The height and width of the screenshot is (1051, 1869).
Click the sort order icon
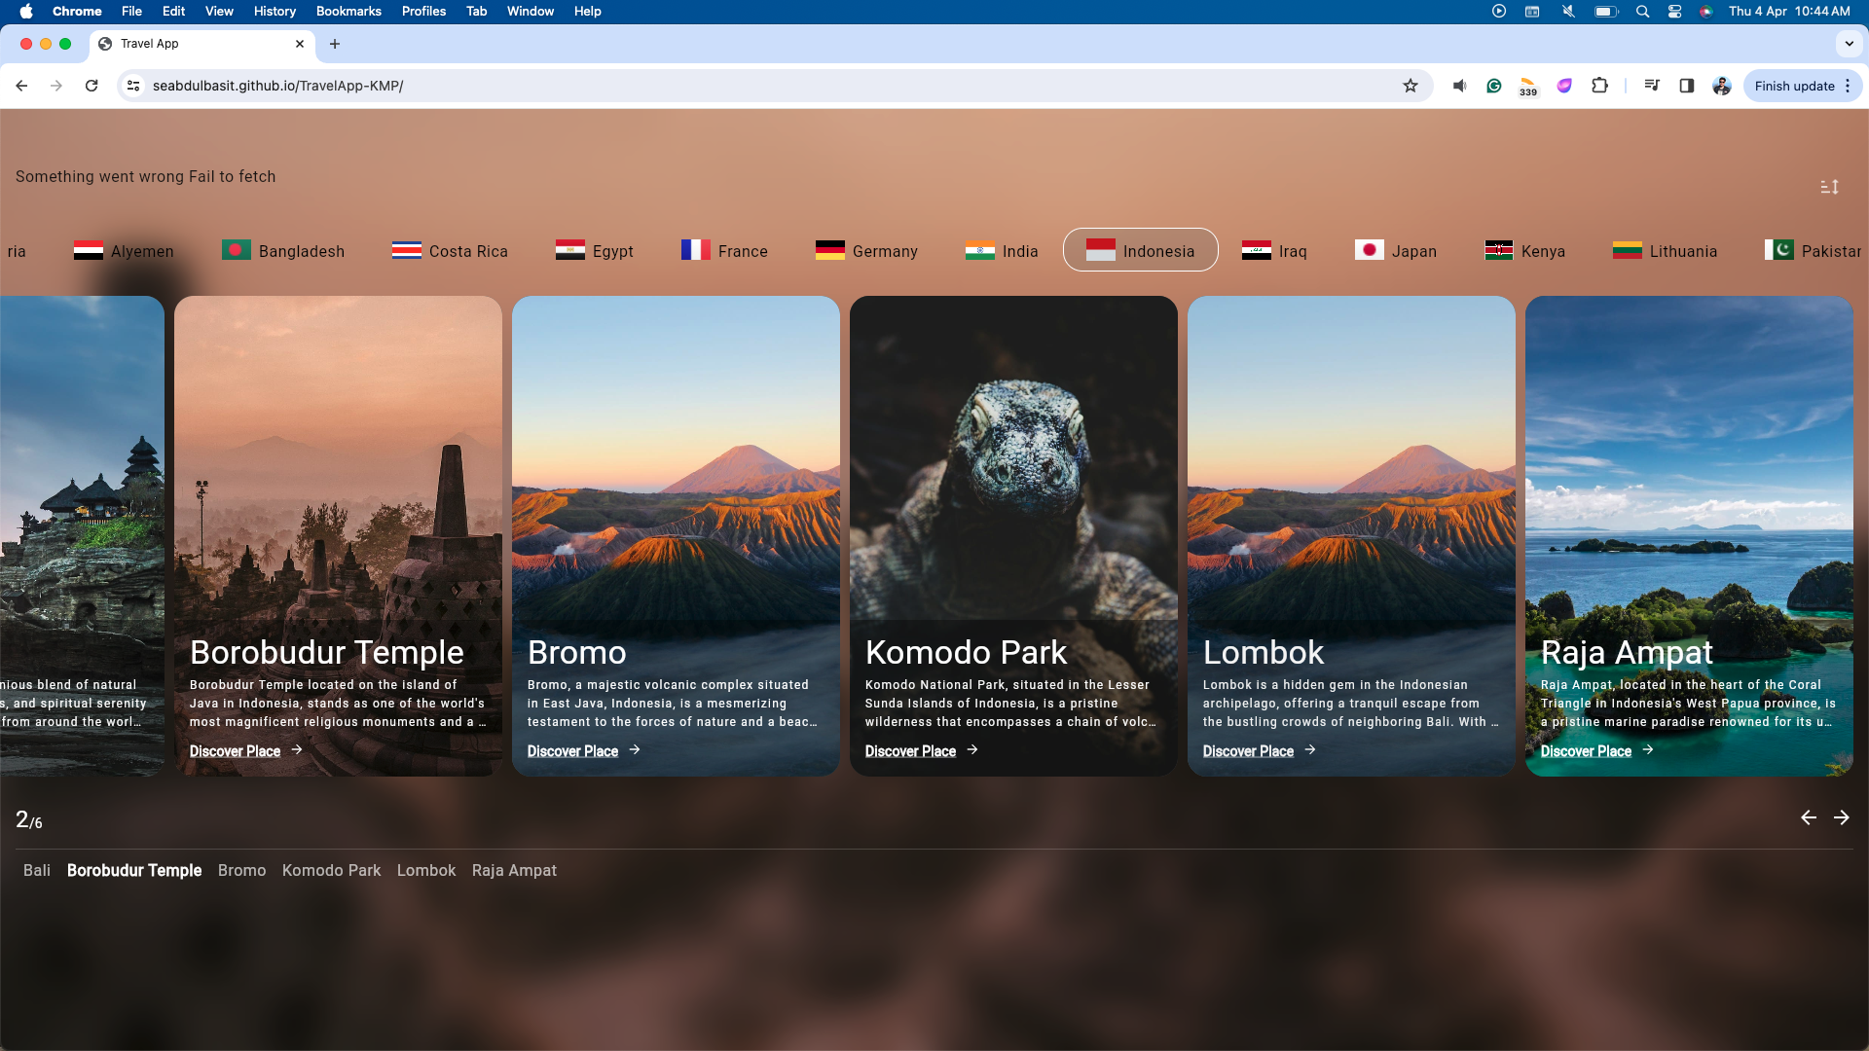point(1829,186)
